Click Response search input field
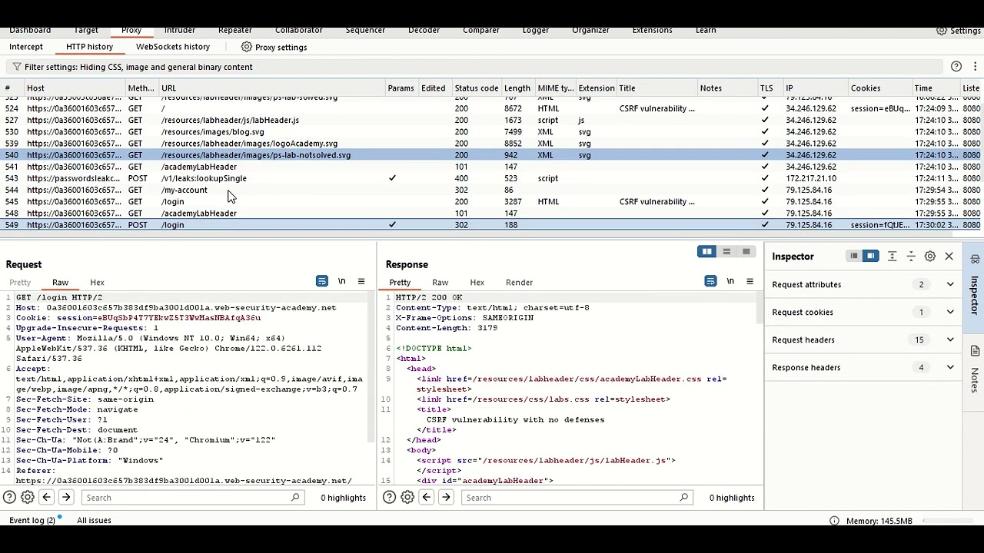This screenshot has height=553, width=984. [x=576, y=498]
